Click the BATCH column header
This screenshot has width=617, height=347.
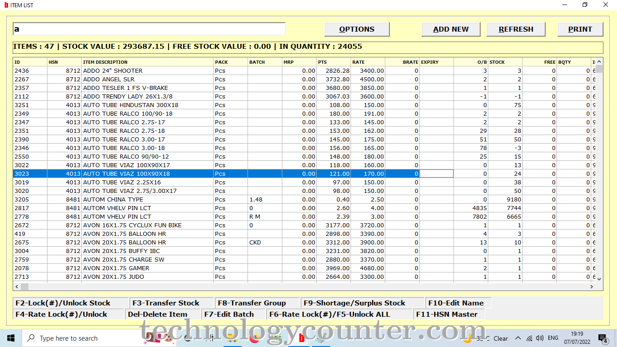(265, 62)
